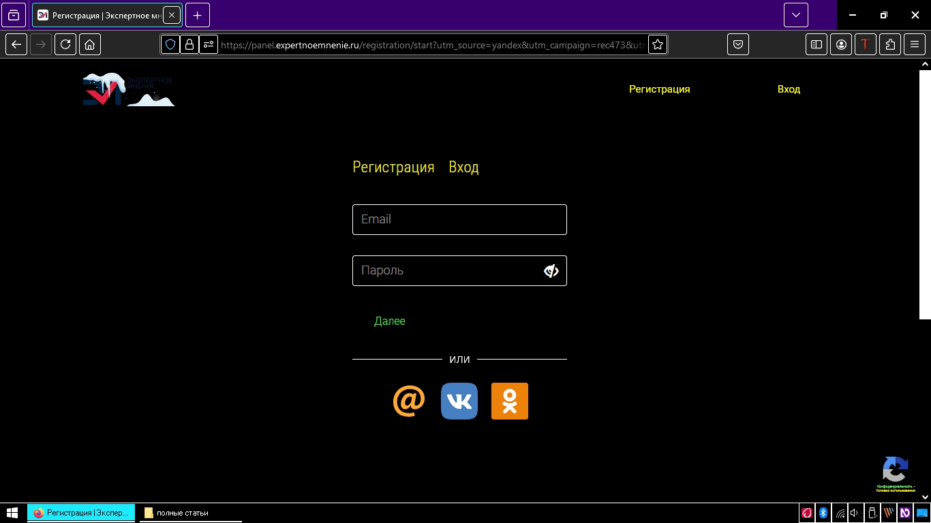This screenshot has width=931, height=523.
Task: Open полные статьи taskbar window
Action: point(191,513)
